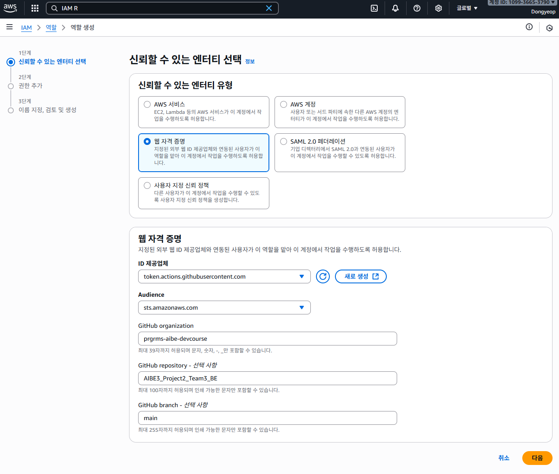Expand the account ID menu
This screenshot has width=559, height=474.
pyautogui.click(x=522, y=2)
